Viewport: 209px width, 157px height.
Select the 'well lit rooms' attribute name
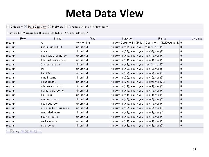[49, 121]
